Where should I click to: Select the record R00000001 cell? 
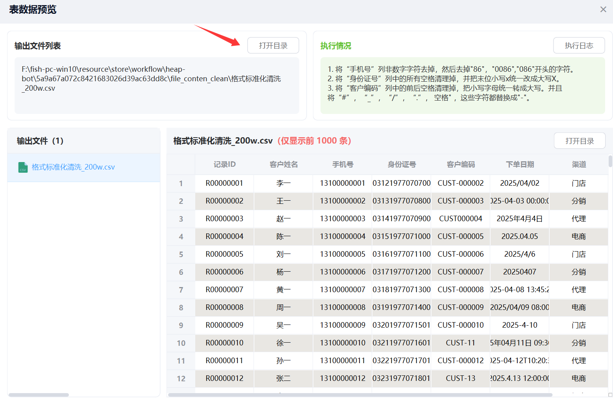[x=224, y=183]
